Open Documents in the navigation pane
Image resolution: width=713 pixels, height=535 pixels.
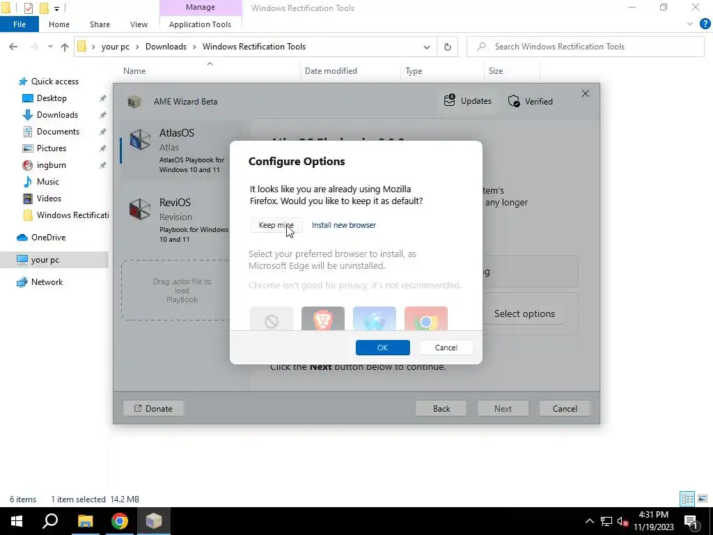58,132
